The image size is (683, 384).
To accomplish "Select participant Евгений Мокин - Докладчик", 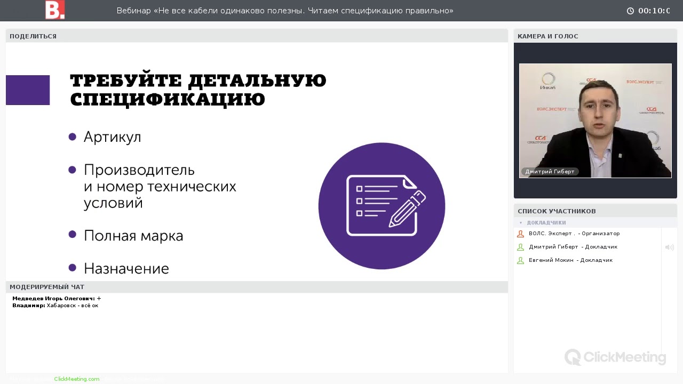I will [x=570, y=260].
